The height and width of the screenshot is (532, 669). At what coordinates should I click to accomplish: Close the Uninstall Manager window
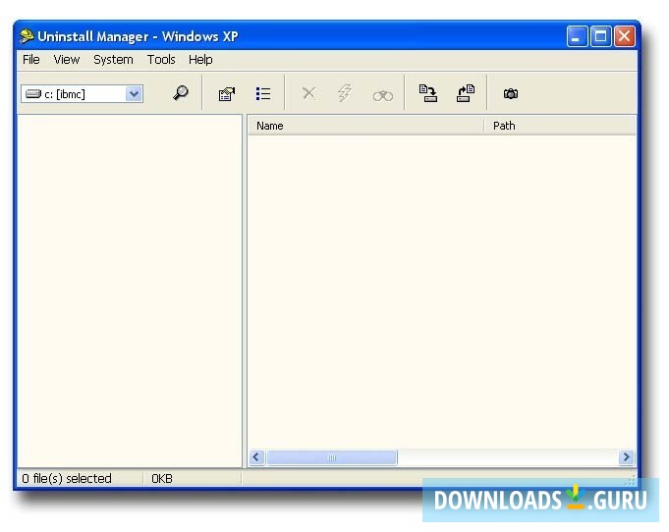[x=624, y=36]
